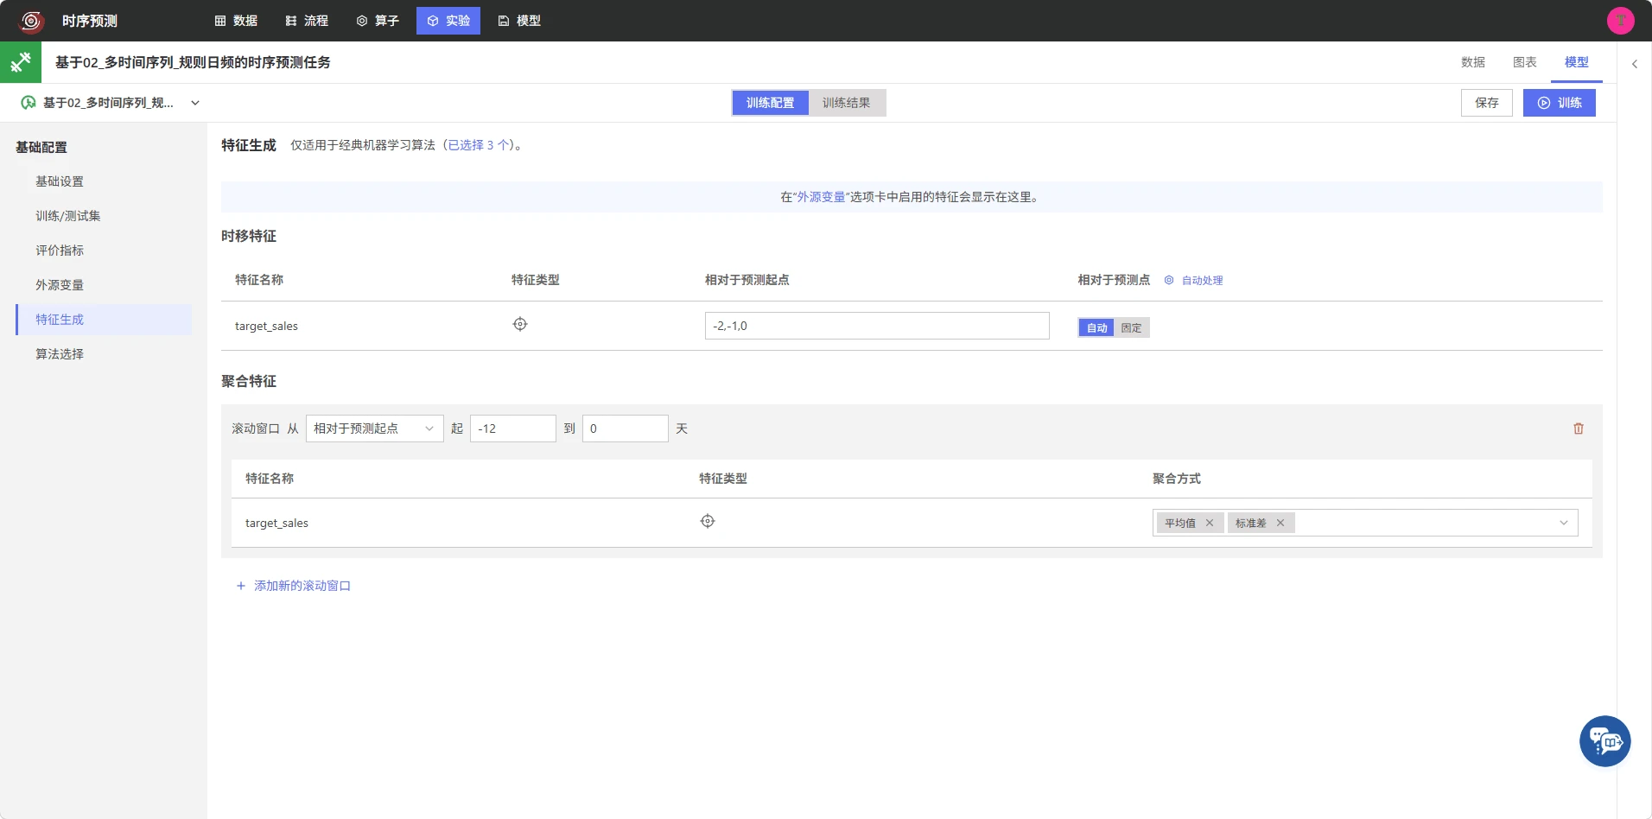Open the 算子 top navigation menu
This screenshot has width=1652, height=819.
pyautogui.click(x=378, y=21)
